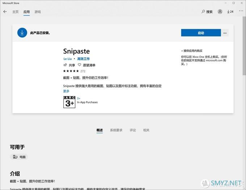246x190 pixels.
Task: Switch to the 游戏 tab
Action: pyautogui.click(x=38, y=12)
